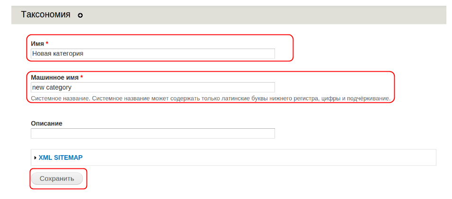The image size is (452, 199).
Task: Click the word подчёркивание in the hint
Action: coord(367,99)
